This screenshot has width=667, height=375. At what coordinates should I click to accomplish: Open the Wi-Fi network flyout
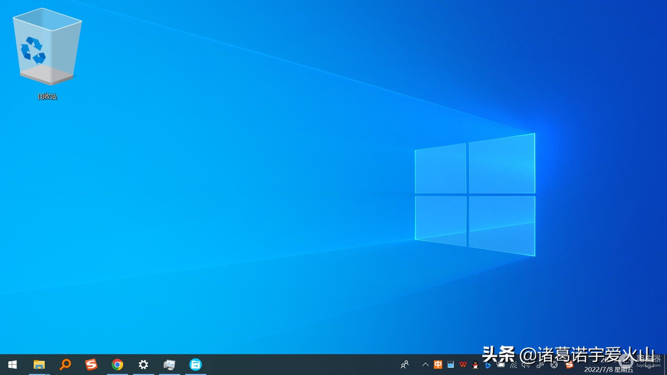(513, 365)
